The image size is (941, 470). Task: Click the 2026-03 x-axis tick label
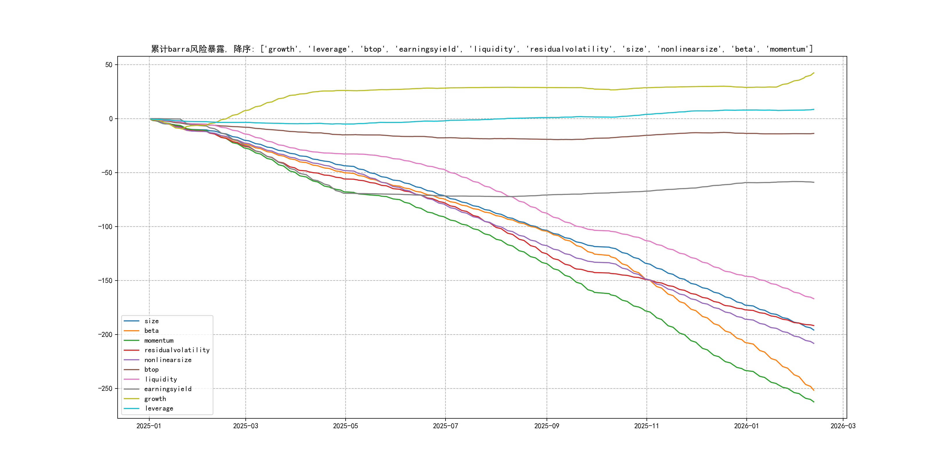pos(843,426)
